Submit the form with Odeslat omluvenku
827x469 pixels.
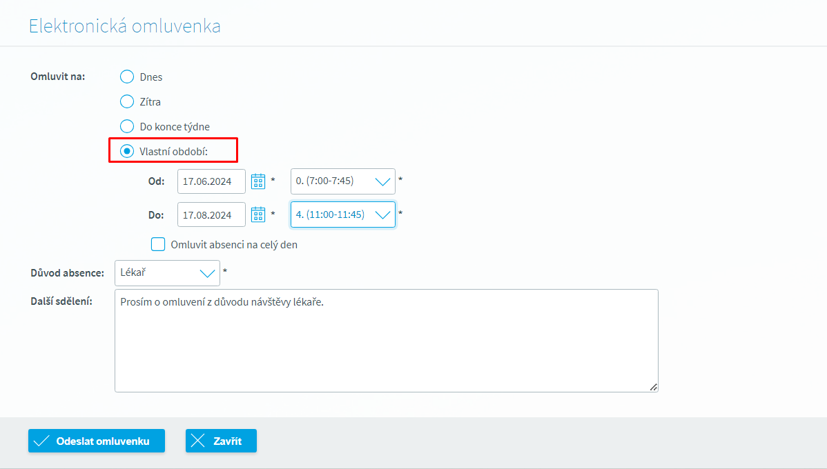[x=97, y=441]
